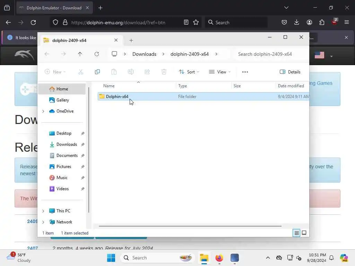This screenshot has width=355, height=266.
Task: Open Firefox from the taskbar
Action: tap(219, 258)
